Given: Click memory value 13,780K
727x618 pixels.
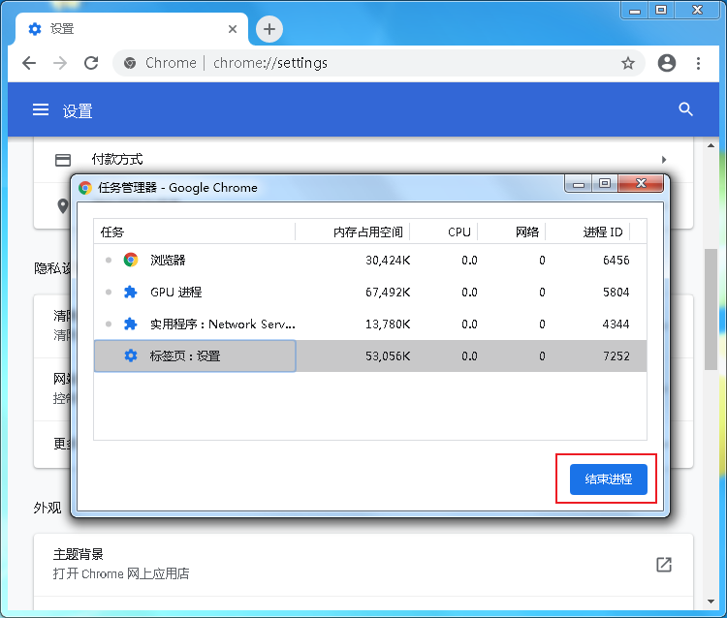Looking at the screenshot, I should [388, 324].
